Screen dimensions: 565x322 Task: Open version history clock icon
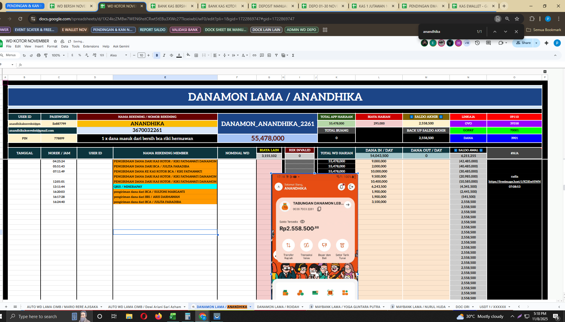478,43
